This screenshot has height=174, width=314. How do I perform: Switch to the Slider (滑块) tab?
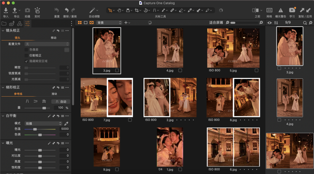point(54,94)
